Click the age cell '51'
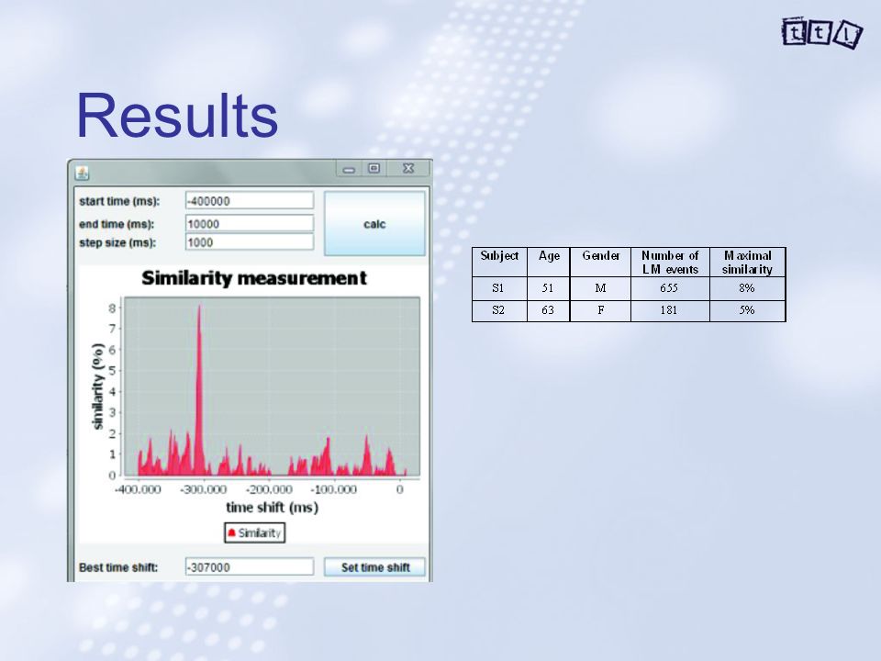Screen dimensions: 881x661 (x=547, y=287)
